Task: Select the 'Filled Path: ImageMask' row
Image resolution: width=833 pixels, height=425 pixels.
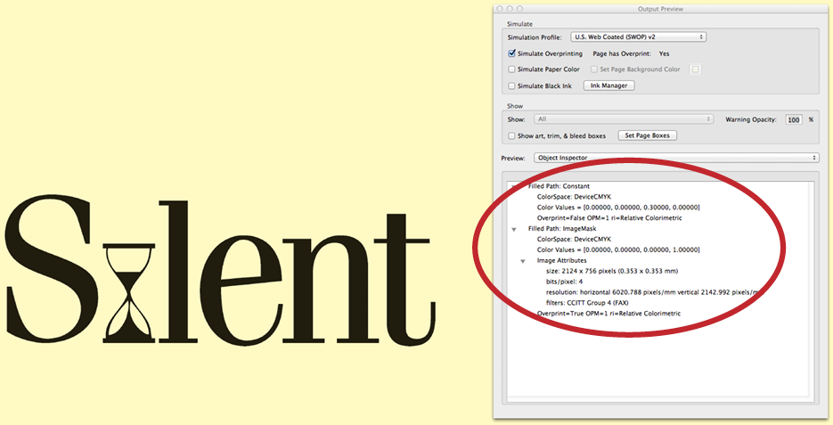Action: click(x=562, y=229)
